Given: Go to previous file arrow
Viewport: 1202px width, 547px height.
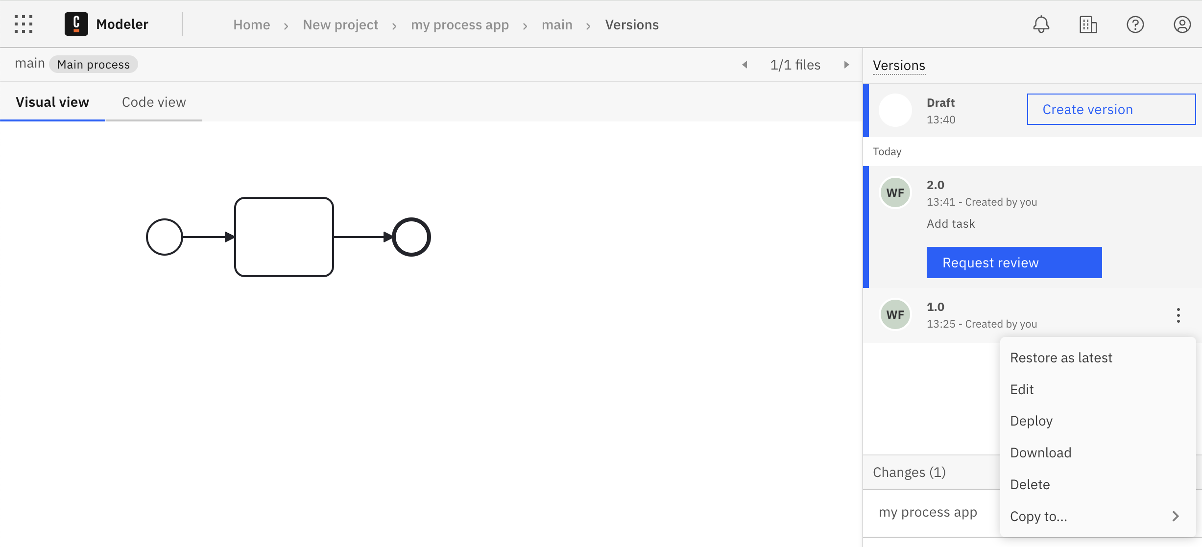Looking at the screenshot, I should click(745, 65).
